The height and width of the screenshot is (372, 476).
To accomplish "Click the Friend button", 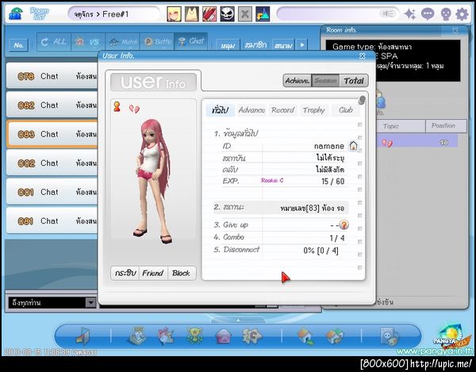I will click(x=153, y=273).
